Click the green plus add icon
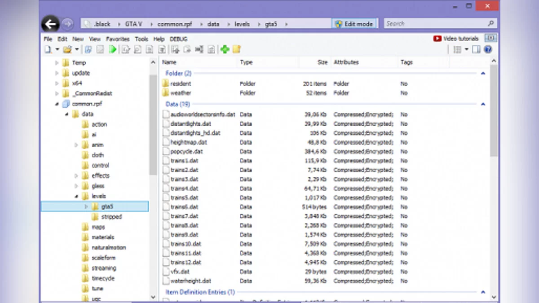 [x=225, y=49]
